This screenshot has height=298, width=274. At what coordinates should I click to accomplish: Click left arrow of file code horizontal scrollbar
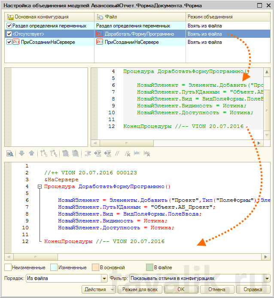95,143
